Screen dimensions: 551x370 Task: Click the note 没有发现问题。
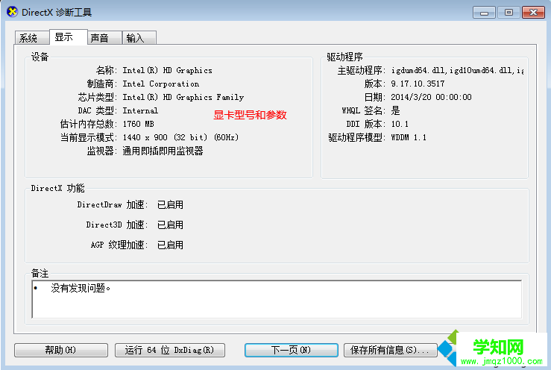pos(81,288)
